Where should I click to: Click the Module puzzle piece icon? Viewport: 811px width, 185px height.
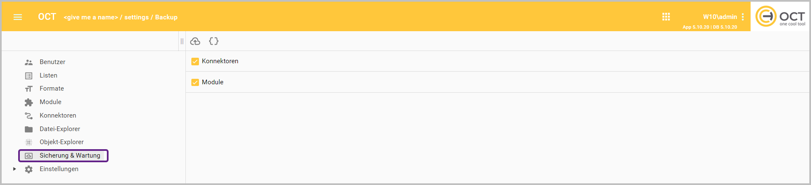click(29, 102)
